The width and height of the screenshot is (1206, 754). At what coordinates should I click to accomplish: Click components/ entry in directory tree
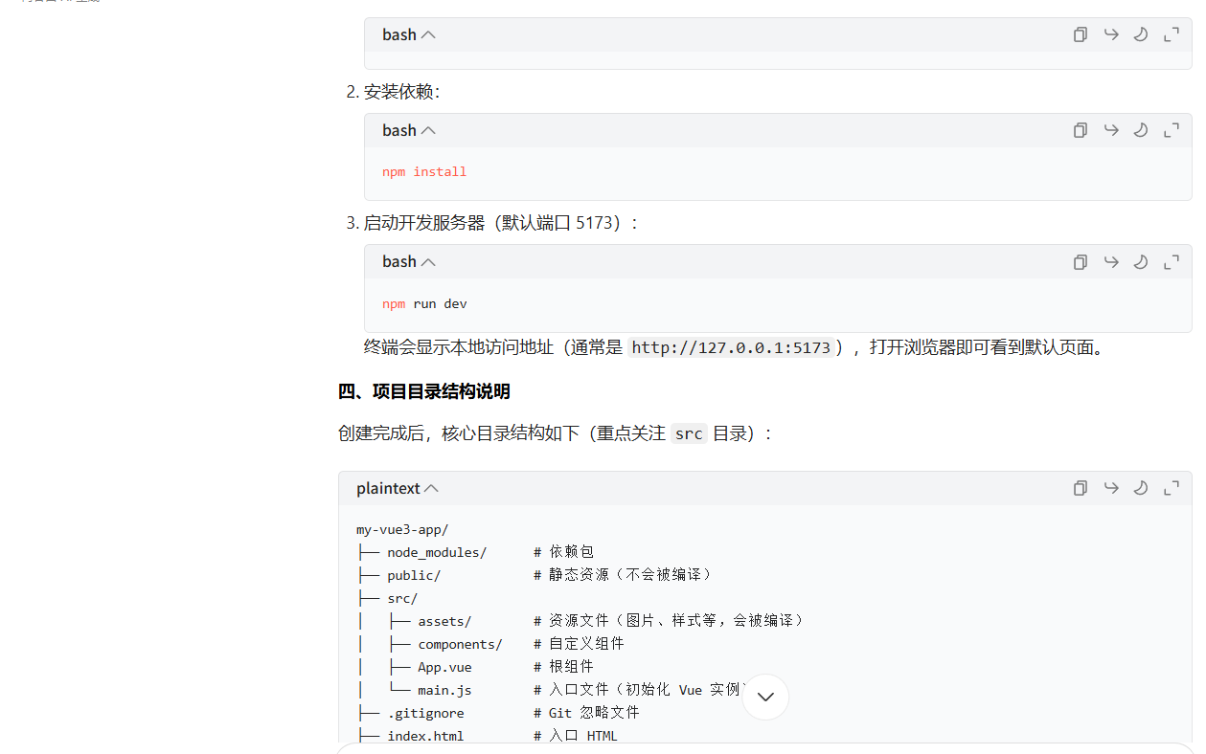(460, 644)
